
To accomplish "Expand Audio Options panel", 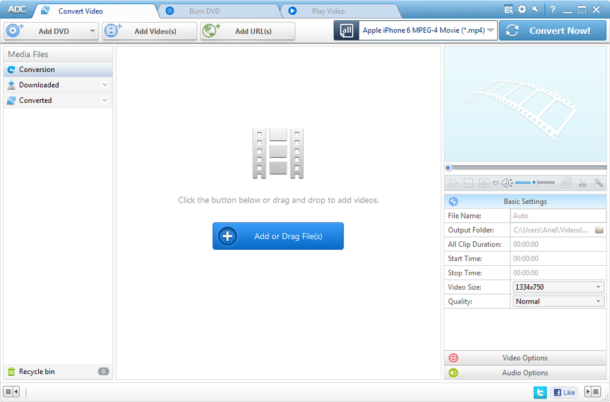I will 525,373.
